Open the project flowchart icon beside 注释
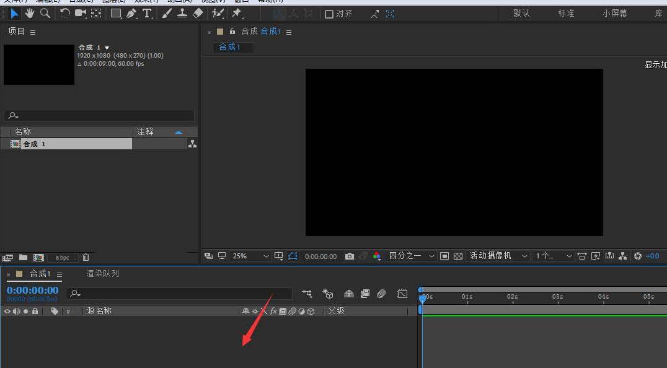 (x=192, y=144)
